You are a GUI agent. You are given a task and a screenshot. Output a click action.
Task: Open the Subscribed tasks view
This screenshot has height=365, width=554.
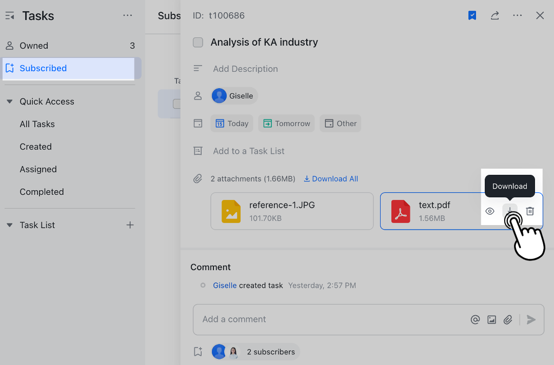pyautogui.click(x=43, y=68)
